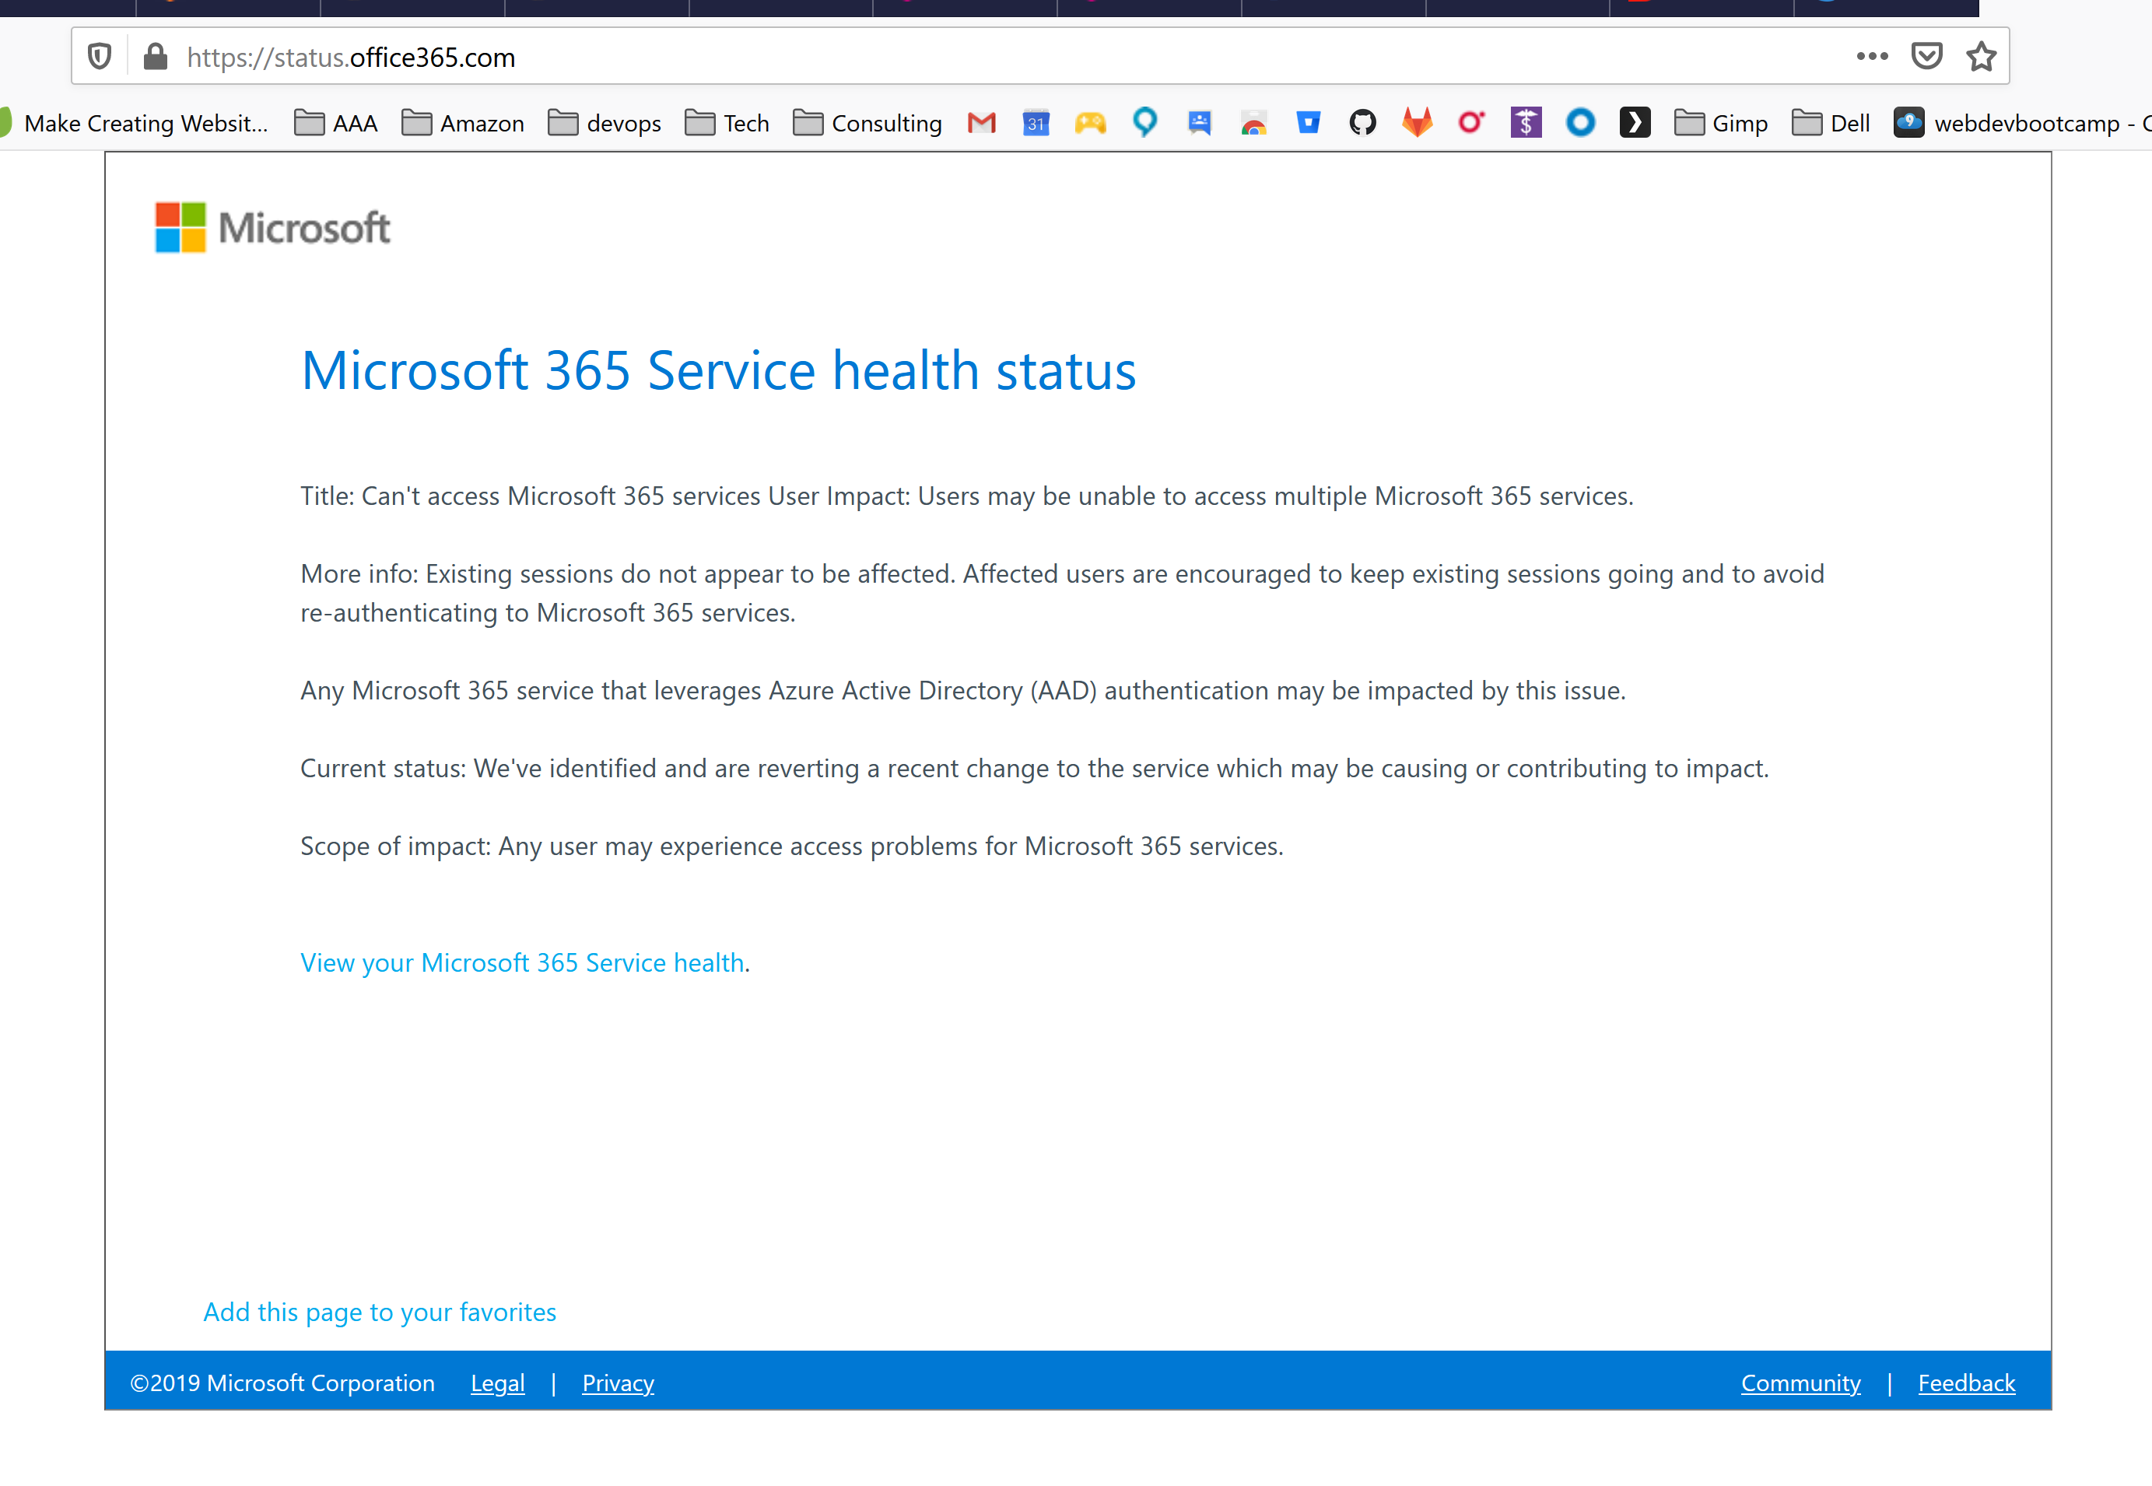
Task: Open the Chrome Web Store bookmark icon
Action: click(1254, 123)
